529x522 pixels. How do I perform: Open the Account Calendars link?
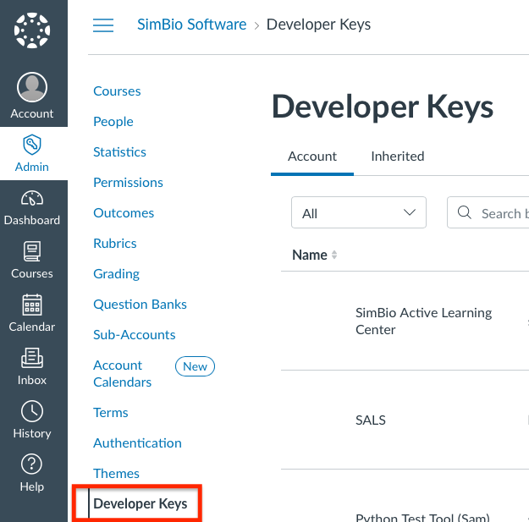coord(122,374)
